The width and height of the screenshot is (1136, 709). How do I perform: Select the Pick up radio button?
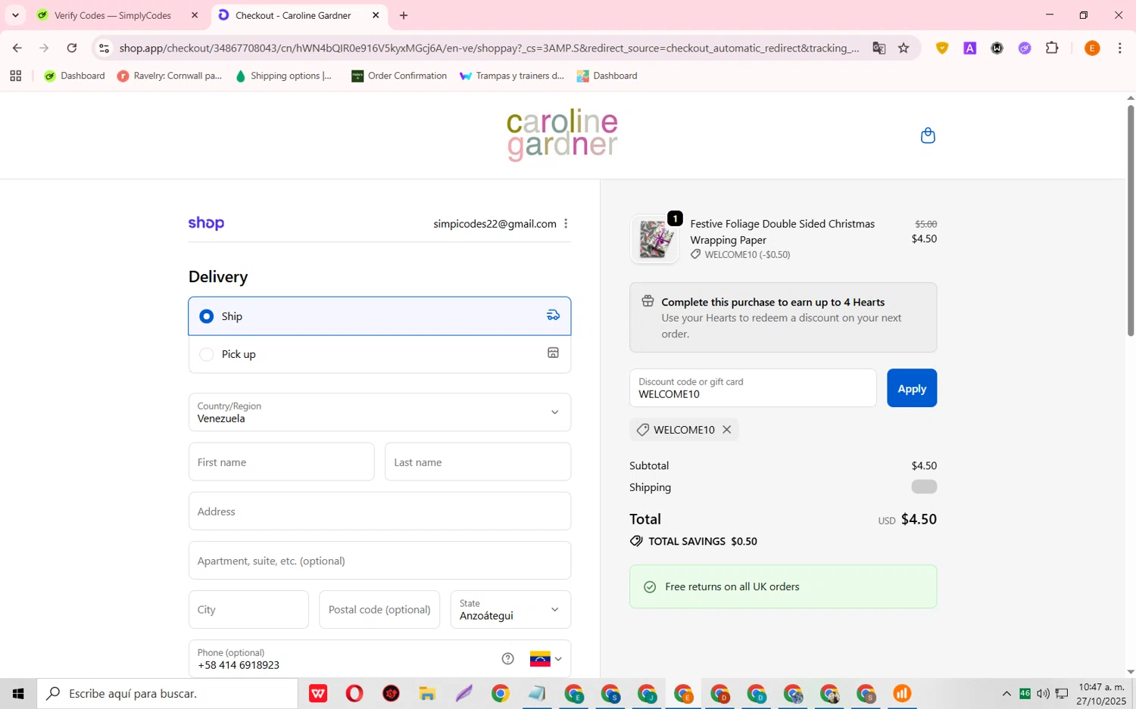click(206, 354)
